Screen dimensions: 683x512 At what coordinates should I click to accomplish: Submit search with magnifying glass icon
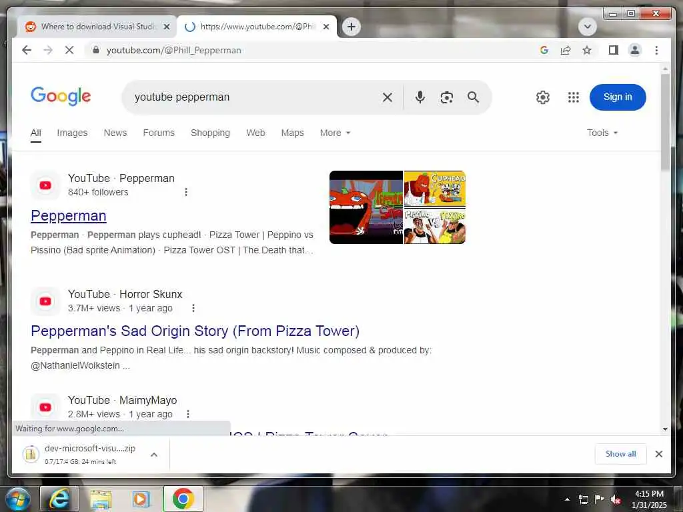pyautogui.click(x=473, y=97)
